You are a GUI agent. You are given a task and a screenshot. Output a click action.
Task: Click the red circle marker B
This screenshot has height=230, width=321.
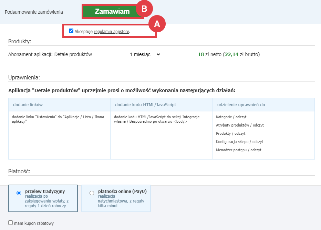144,9
